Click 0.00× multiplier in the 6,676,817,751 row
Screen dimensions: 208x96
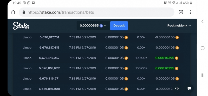(x=141, y=37)
